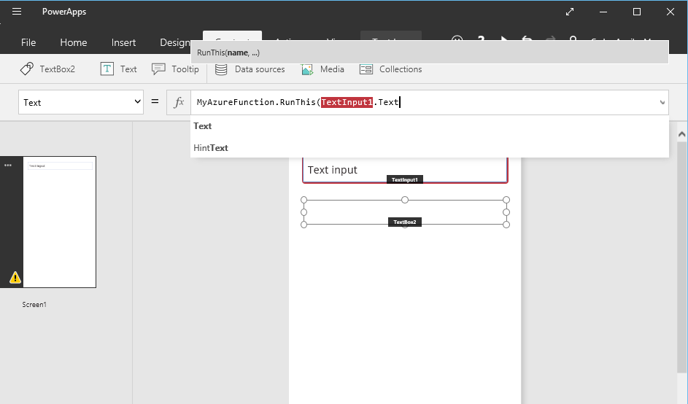The height and width of the screenshot is (404, 688).
Task: Switch to the Insert tab
Action: pos(123,42)
